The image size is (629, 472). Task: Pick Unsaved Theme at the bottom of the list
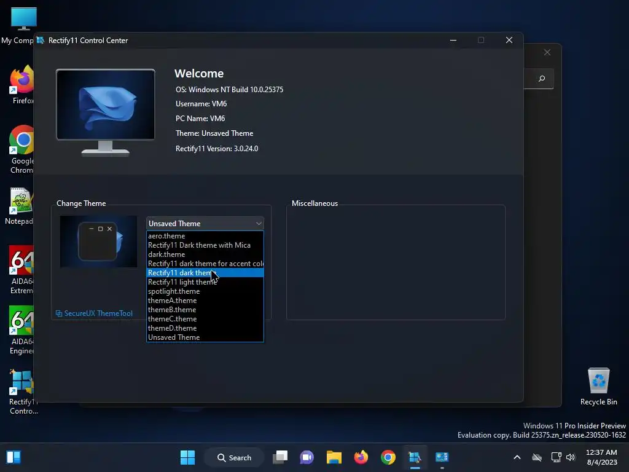(x=205, y=337)
